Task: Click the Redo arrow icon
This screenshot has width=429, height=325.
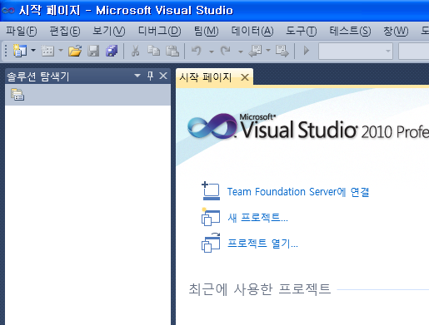Action: click(x=226, y=51)
